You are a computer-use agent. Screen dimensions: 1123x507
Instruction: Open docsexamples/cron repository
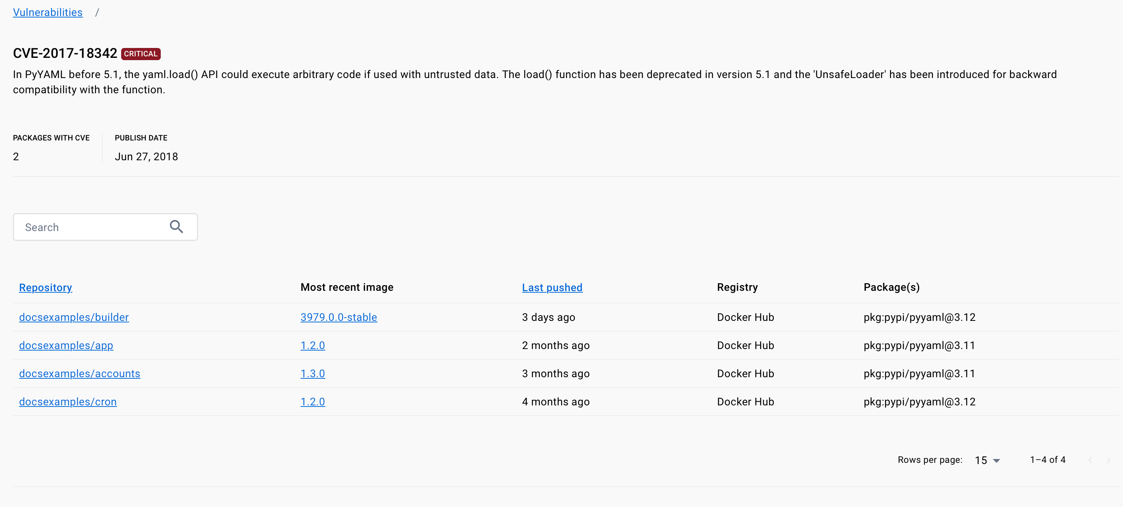point(67,402)
